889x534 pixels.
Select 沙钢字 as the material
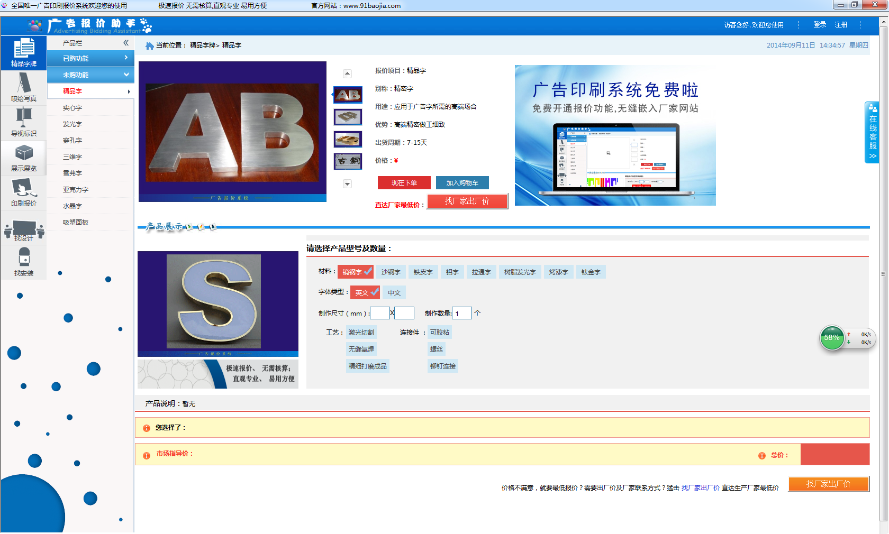(391, 272)
